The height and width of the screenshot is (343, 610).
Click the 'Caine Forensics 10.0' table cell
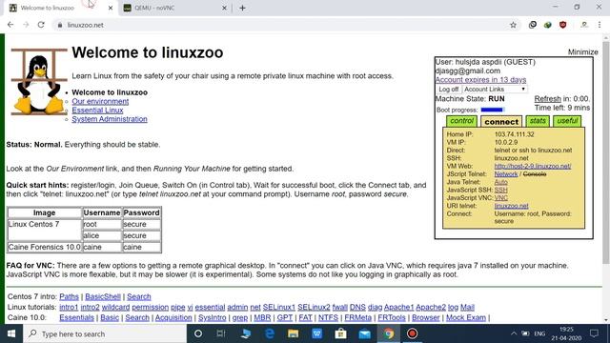pos(45,247)
